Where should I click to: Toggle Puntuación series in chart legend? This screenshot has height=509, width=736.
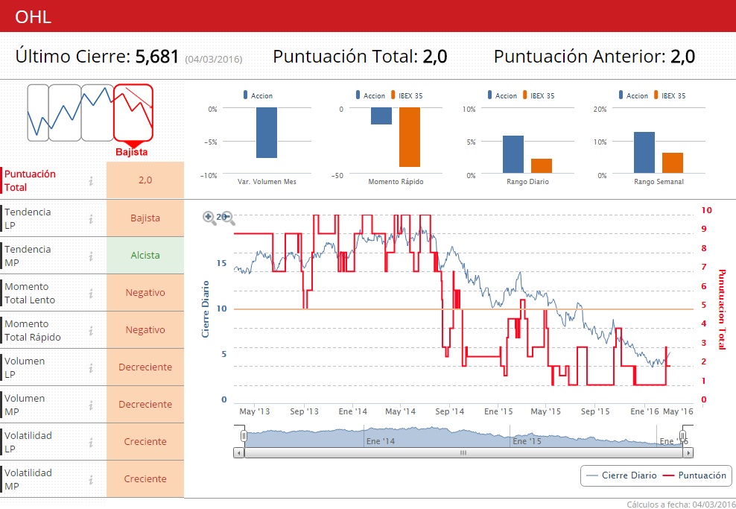[x=694, y=475]
